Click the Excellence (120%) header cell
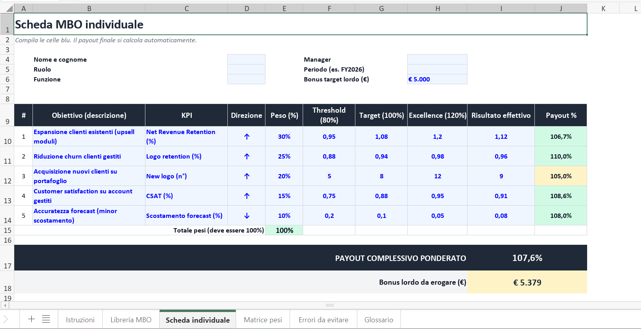 [437, 115]
